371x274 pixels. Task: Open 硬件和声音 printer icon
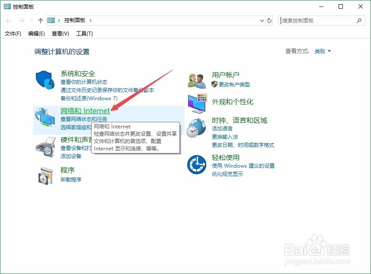[45, 147]
